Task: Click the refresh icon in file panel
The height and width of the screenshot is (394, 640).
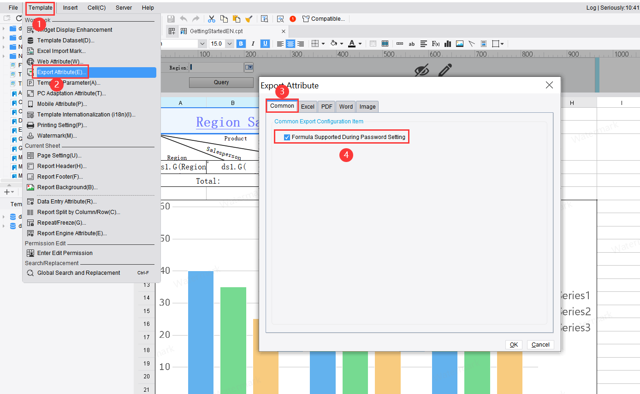Action: click(19, 18)
